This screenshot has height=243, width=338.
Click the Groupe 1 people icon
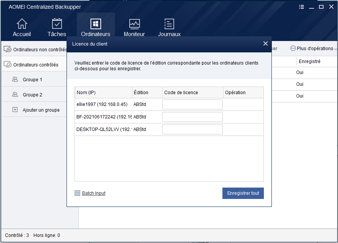pos(15,79)
